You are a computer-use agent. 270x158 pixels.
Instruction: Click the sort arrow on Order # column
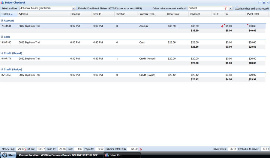12,14
